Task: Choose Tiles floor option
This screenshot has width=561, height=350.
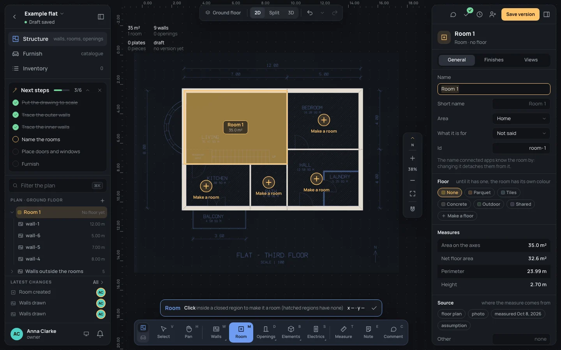Action: click(508, 192)
